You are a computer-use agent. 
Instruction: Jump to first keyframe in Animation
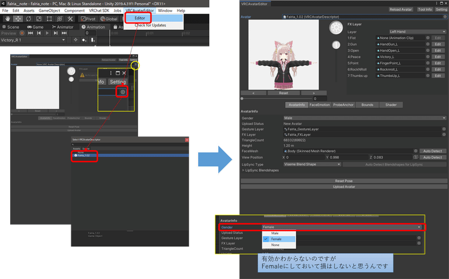coord(30,33)
